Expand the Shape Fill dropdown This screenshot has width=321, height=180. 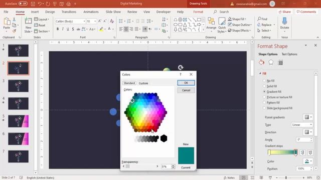(x=245, y=19)
